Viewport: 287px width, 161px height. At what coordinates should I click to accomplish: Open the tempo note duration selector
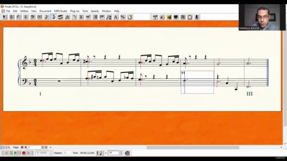pyautogui.click(x=100, y=153)
